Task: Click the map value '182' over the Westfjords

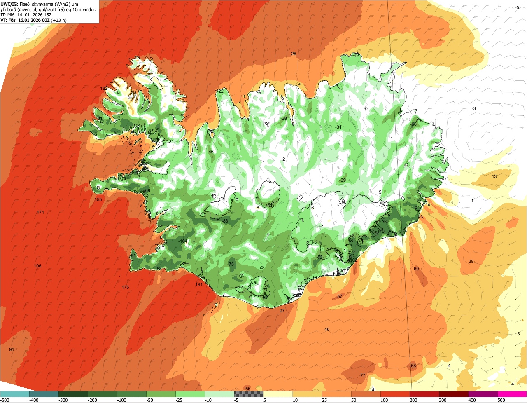Action: tap(104, 88)
